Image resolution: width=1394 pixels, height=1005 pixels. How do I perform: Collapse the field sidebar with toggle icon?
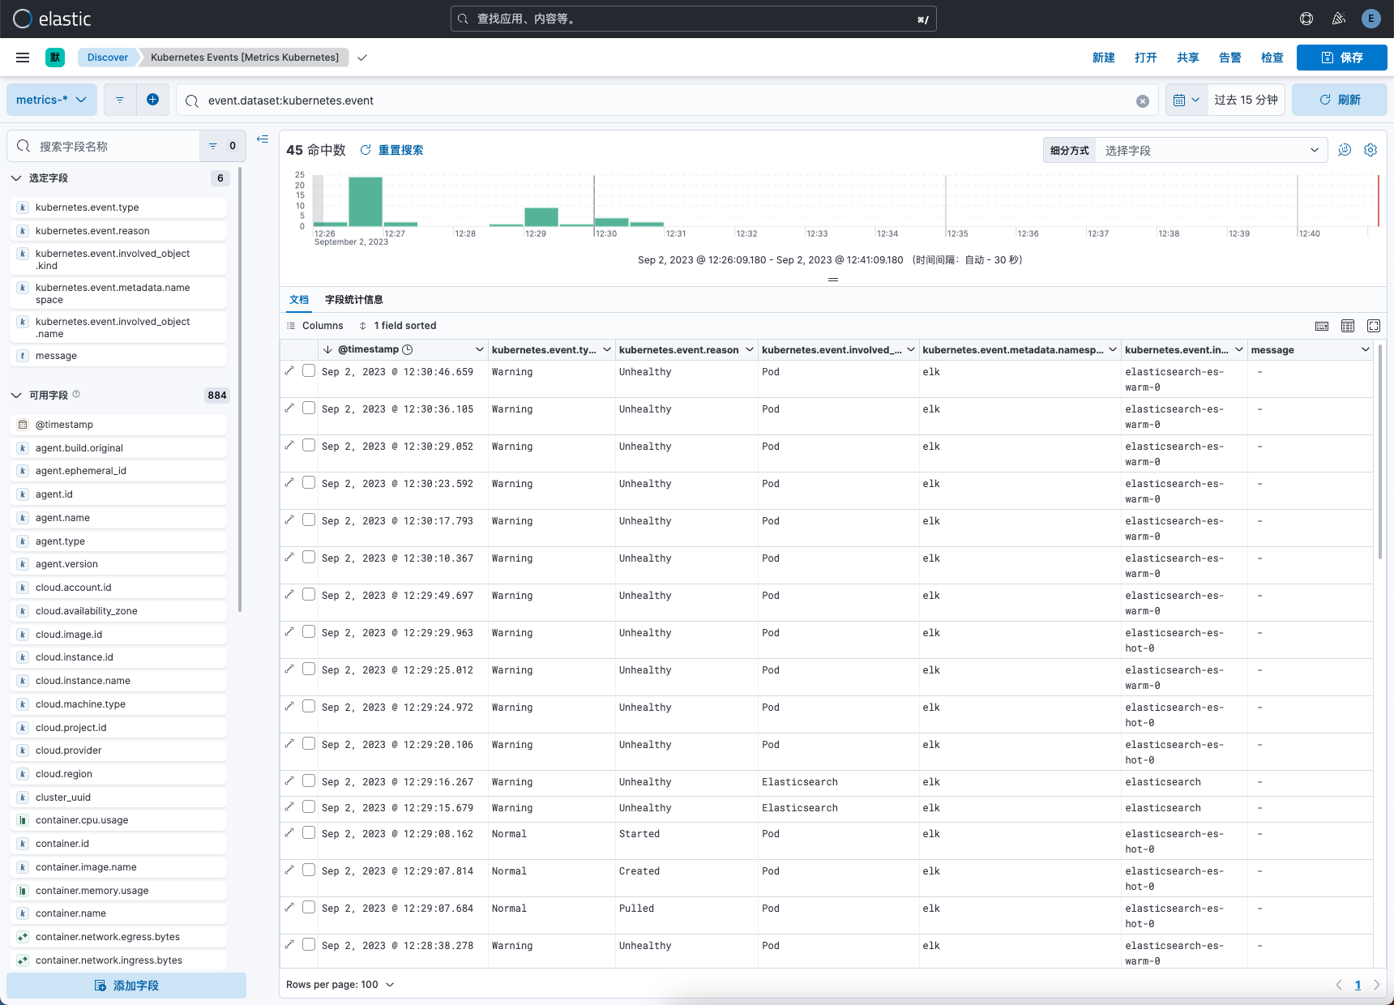point(263,139)
